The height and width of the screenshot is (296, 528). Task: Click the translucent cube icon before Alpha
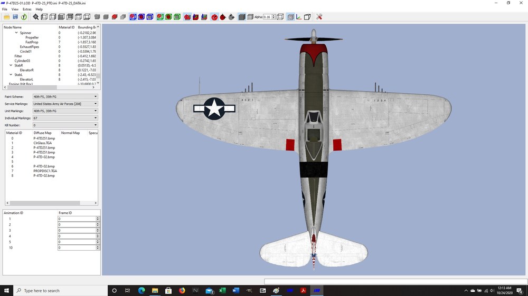(x=250, y=17)
